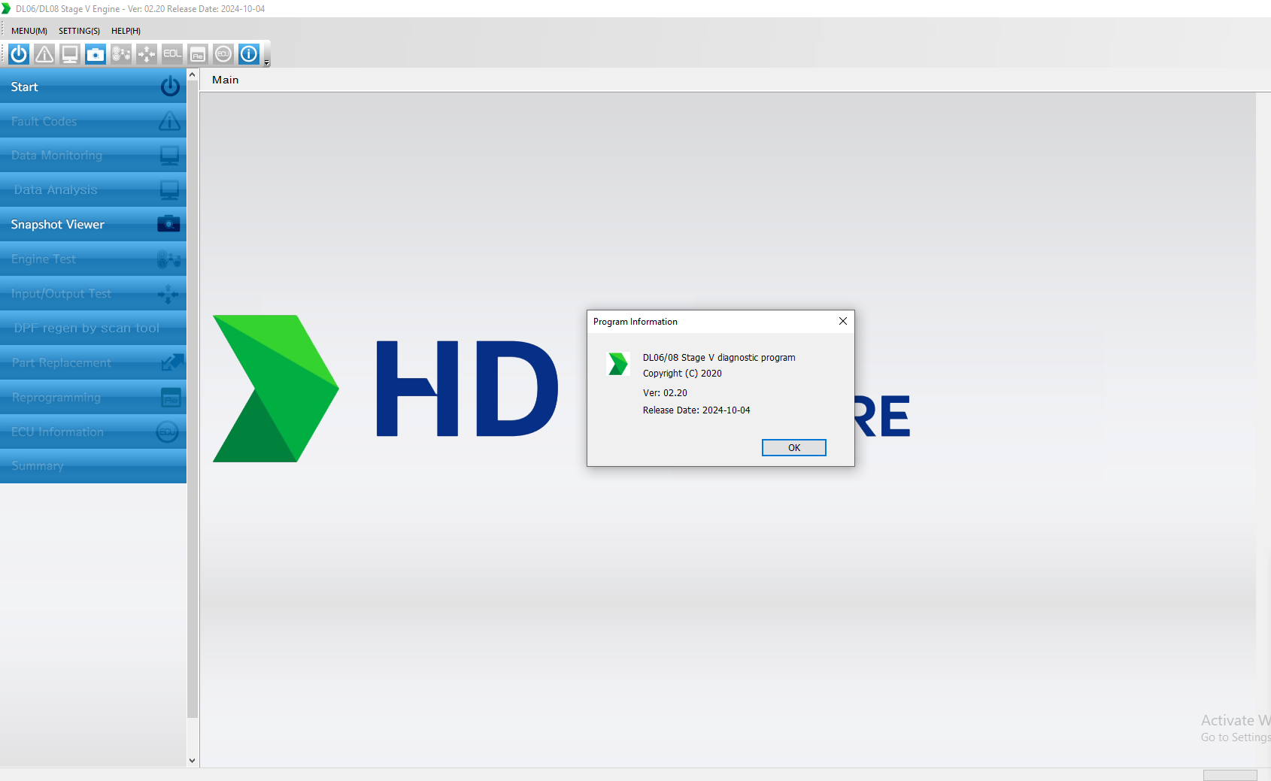The width and height of the screenshot is (1271, 781).
Task: Click the Data Monitoring monitor toolbar icon
Action: point(70,54)
